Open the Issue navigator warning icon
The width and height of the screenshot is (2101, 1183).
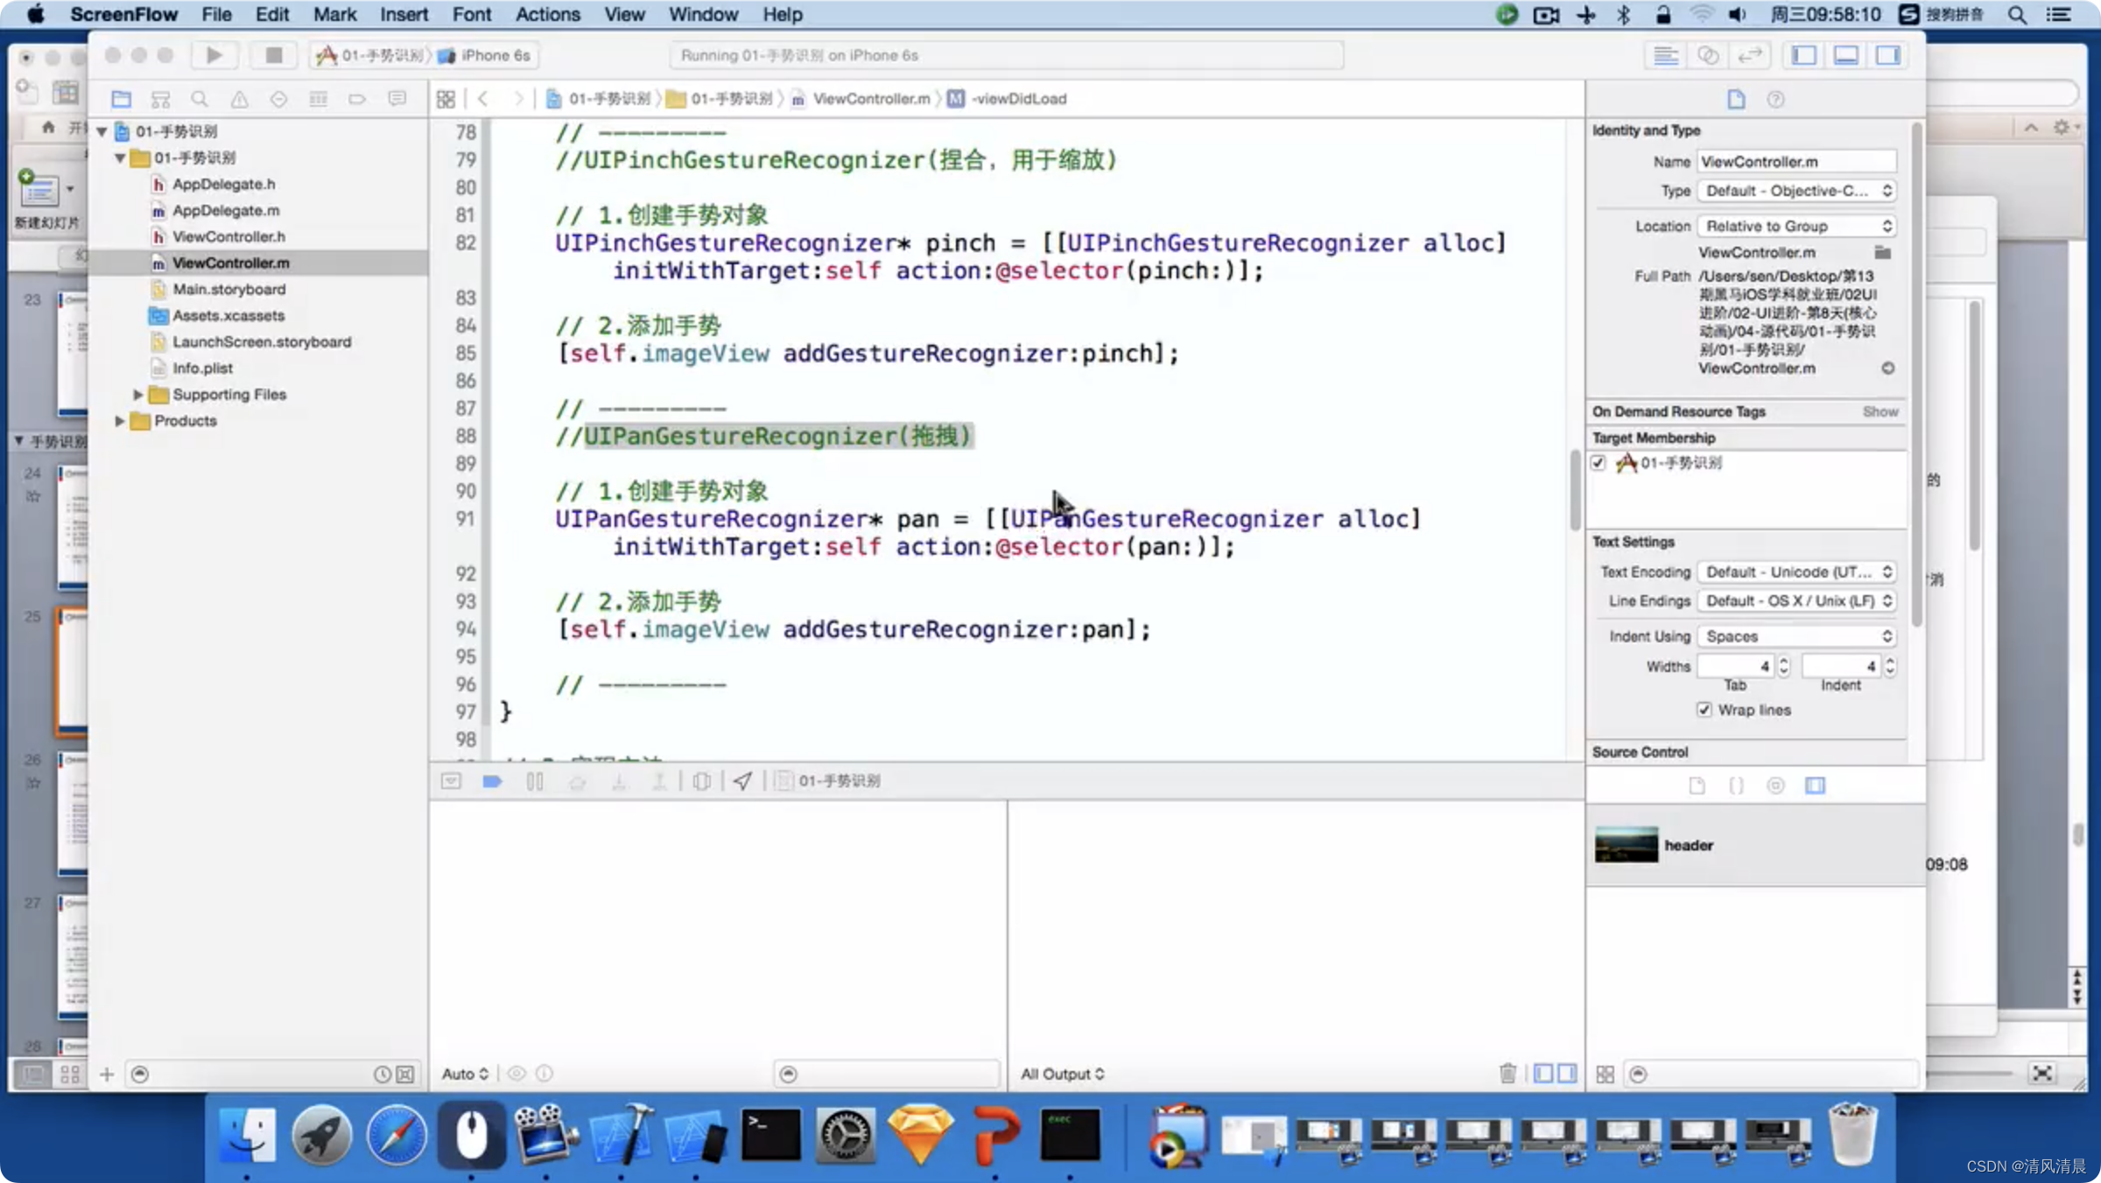(x=239, y=99)
